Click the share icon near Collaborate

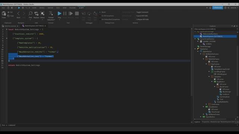[x=229, y=8]
